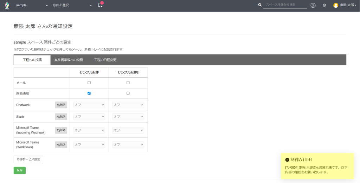
Task: Open Chatwork dropdown for サンプル案件
Action: click(x=89, y=105)
